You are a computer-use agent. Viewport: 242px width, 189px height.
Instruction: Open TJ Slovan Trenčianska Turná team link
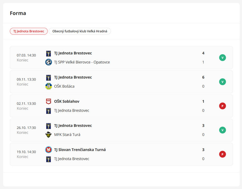tap(80, 150)
